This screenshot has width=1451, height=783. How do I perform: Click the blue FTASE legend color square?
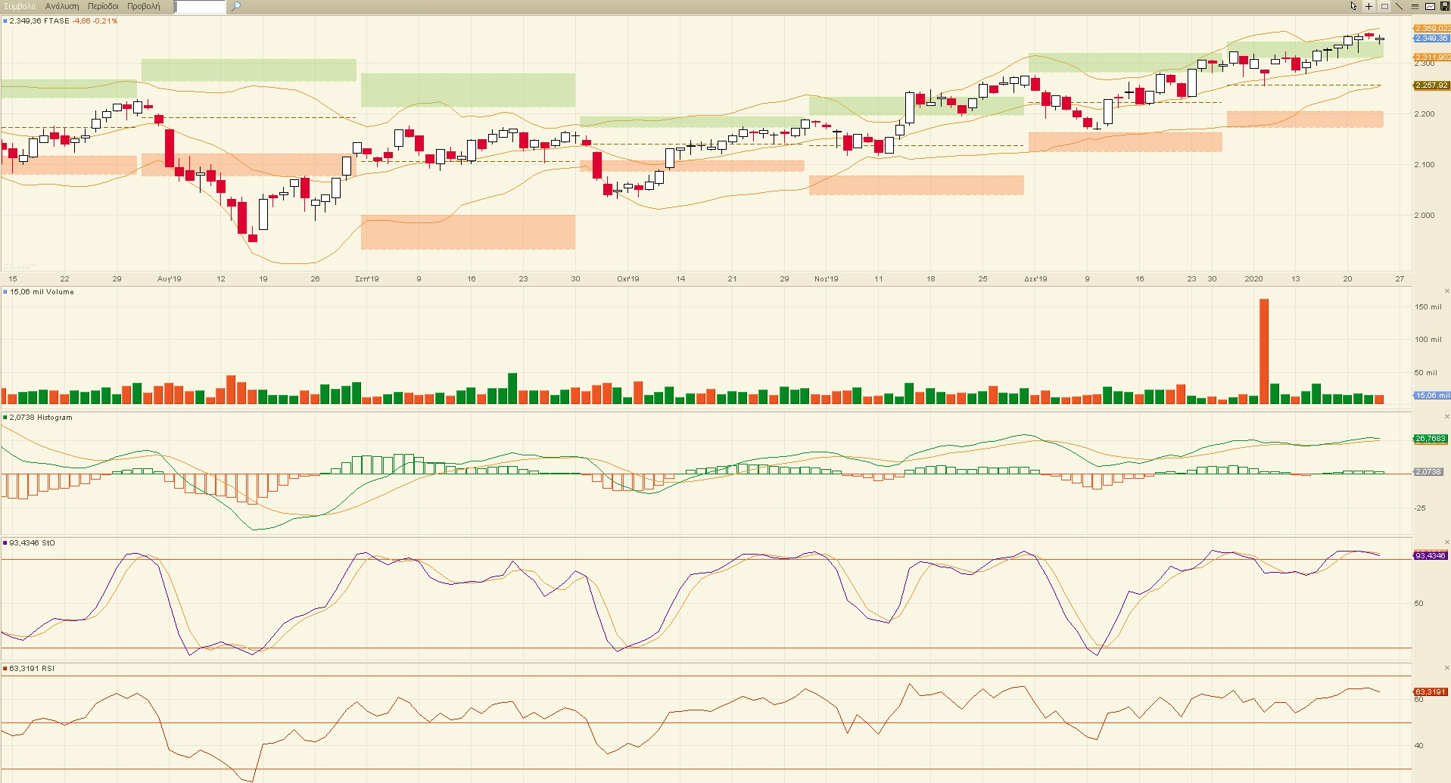click(x=5, y=21)
